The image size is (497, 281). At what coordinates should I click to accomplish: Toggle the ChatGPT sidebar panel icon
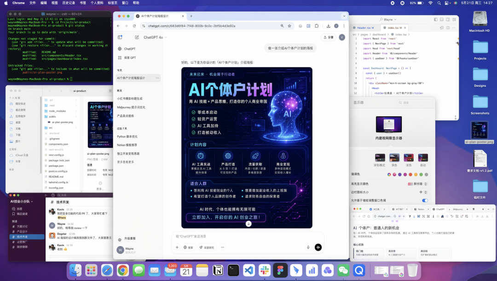pyautogui.click(x=120, y=37)
